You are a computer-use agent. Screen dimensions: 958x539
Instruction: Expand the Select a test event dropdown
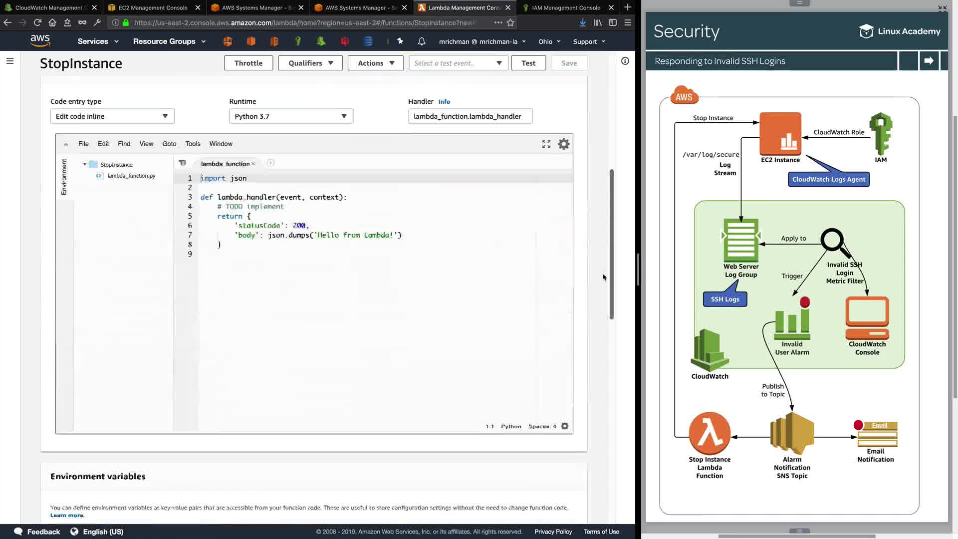pos(458,63)
